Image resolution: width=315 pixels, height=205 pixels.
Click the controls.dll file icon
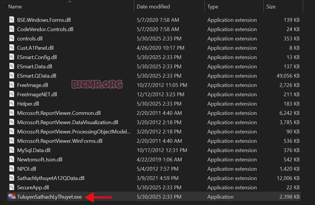(x=12, y=38)
